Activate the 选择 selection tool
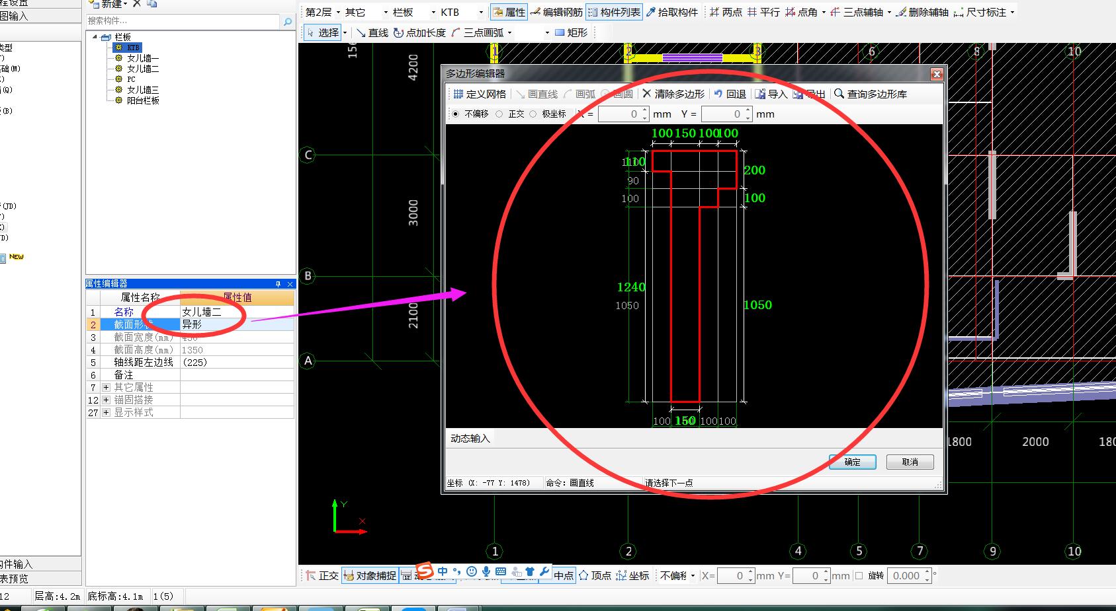This screenshot has width=1116, height=611. 323,32
